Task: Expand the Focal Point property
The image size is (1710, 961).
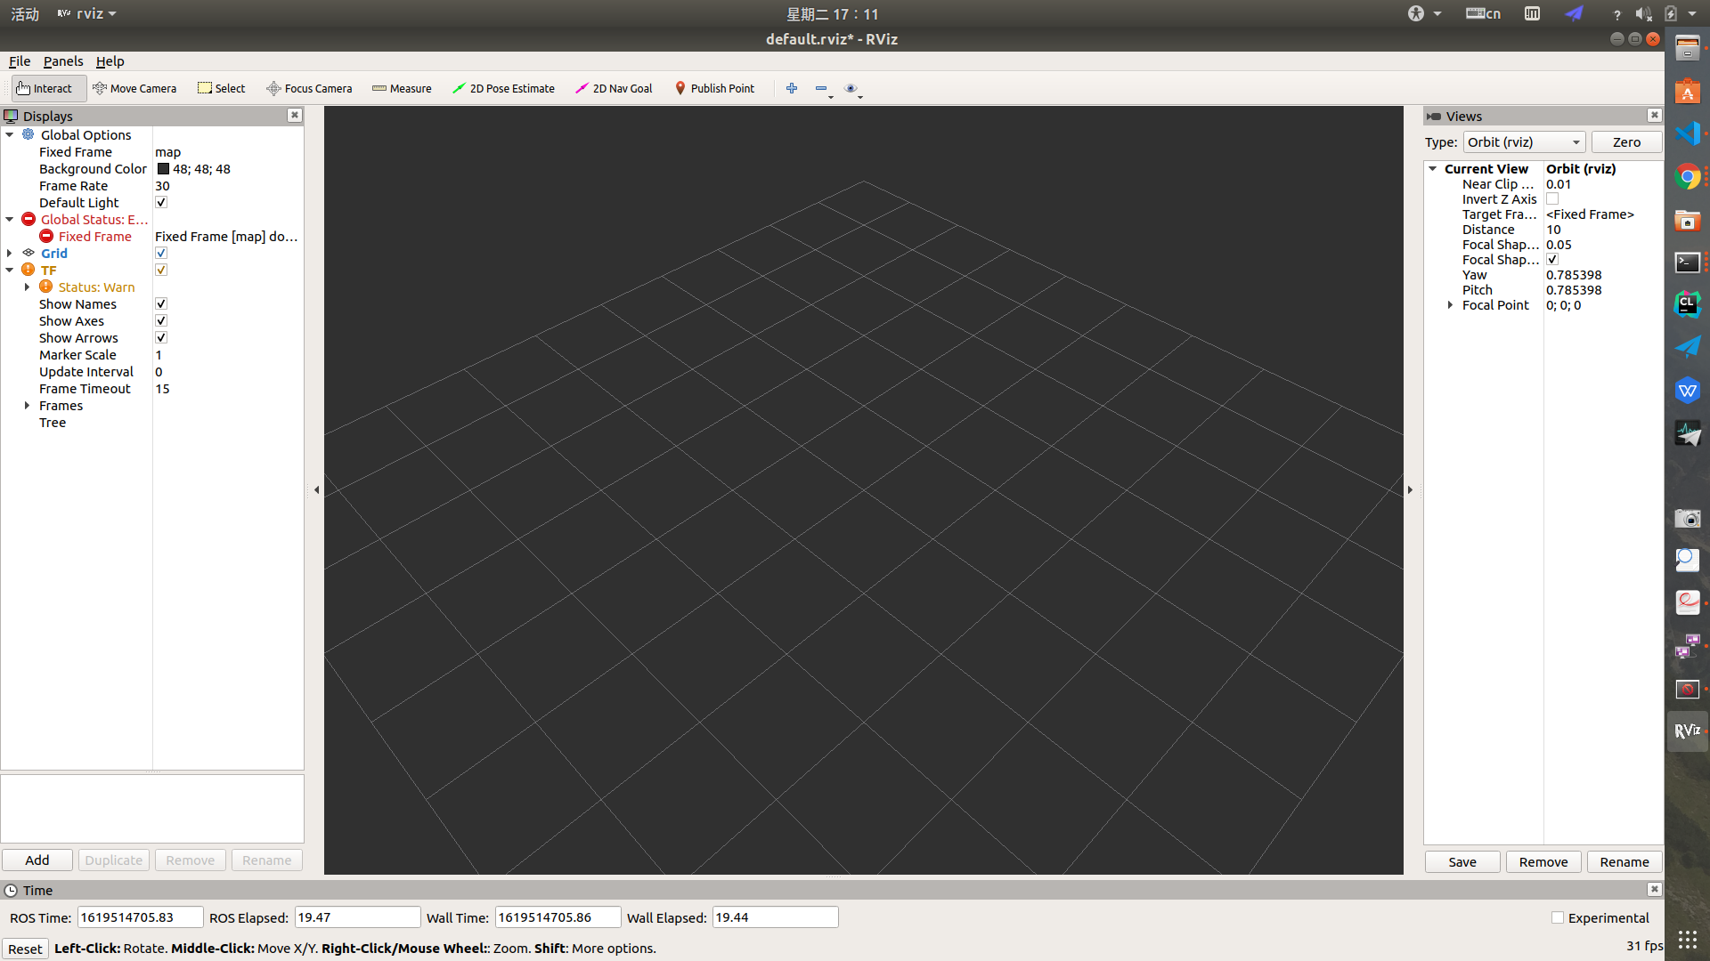Action: pos(1450,305)
